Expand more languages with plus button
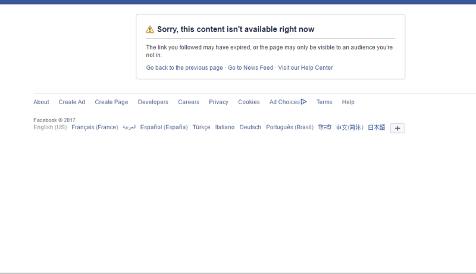This screenshot has width=476, height=274. (x=397, y=128)
